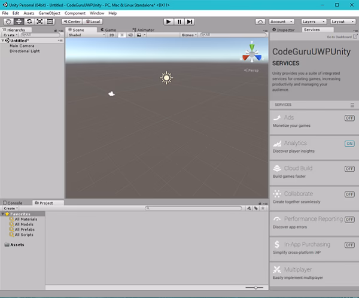Select the Scale tool
359x298 pixels.
pyautogui.click(x=39, y=22)
